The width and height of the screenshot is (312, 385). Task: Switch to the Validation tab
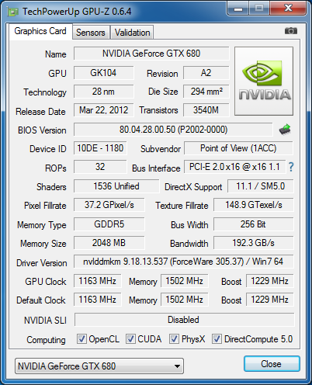click(x=132, y=33)
